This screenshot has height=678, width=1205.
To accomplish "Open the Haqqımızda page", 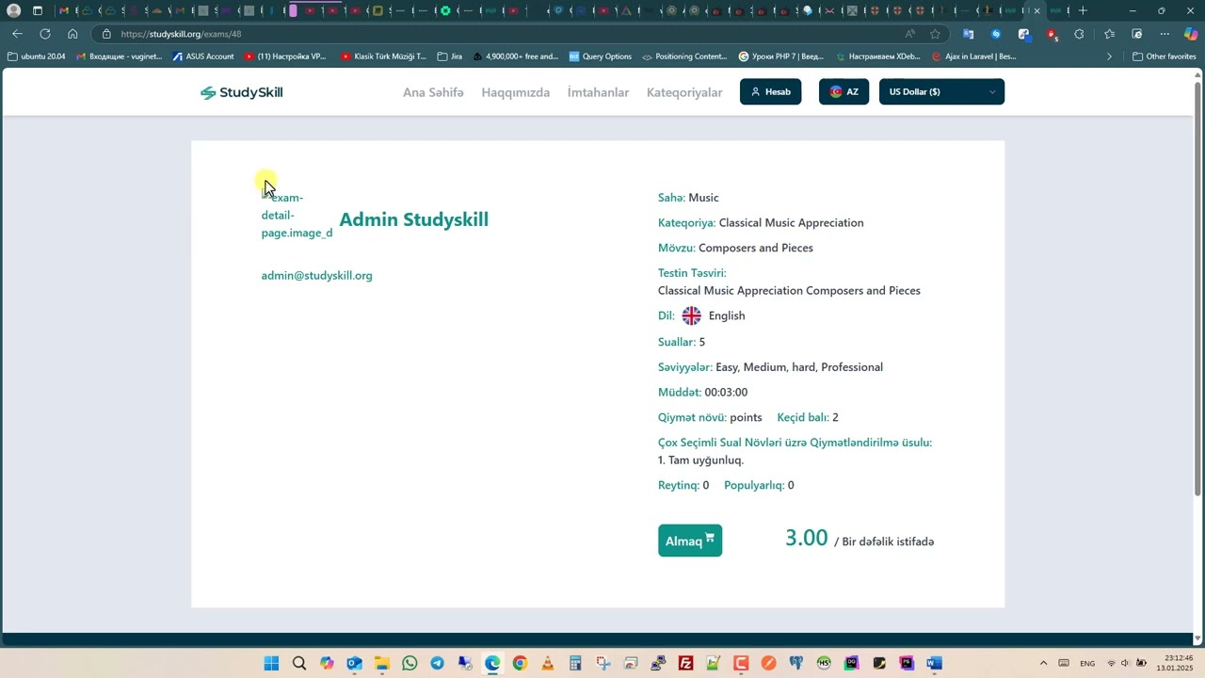I will coord(515,92).
